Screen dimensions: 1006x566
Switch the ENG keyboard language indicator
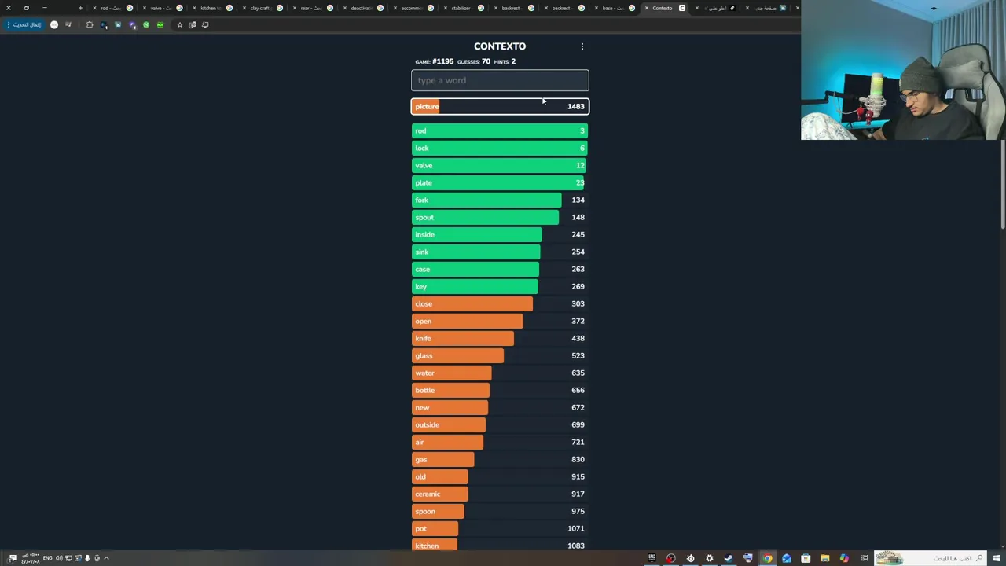pos(48,558)
